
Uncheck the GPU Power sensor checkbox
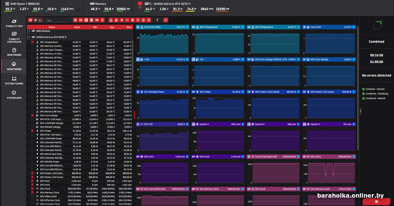coord(32,131)
